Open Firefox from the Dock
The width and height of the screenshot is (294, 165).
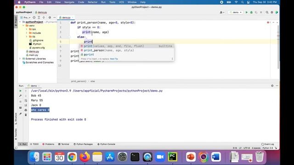[85, 157]
